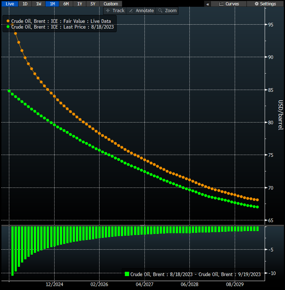Switch to the 6M range
This screenshot has width=285, height=290.
coord(66,4)
